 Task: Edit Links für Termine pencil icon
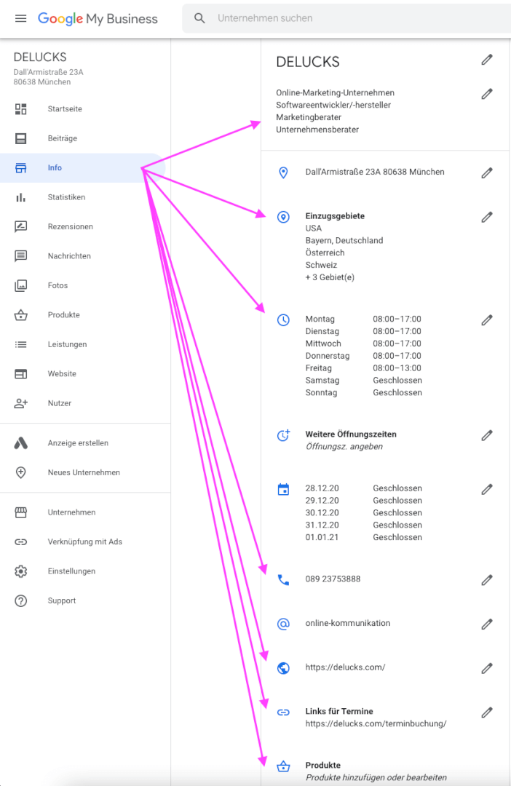pyautogui.click(x=487, y=712)
